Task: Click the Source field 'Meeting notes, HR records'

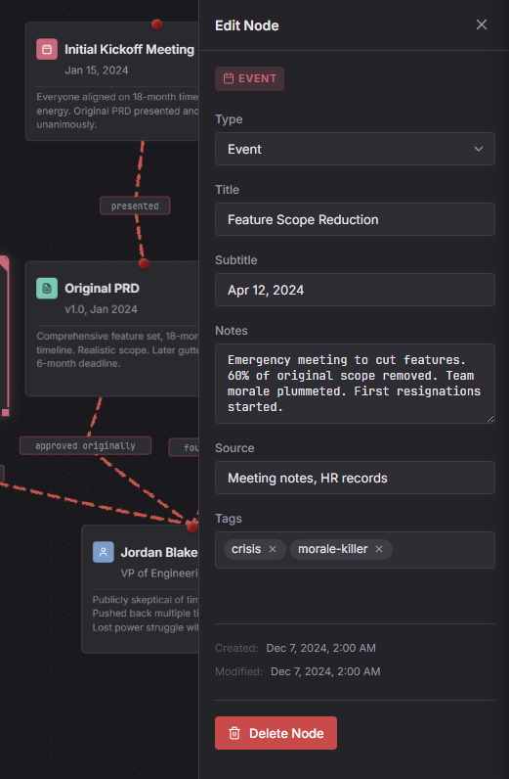Action: pos(355,478)
